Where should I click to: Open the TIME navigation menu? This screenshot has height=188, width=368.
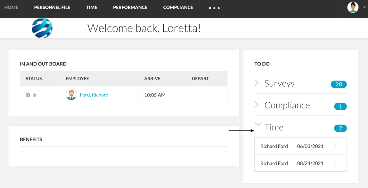(92, 7)
